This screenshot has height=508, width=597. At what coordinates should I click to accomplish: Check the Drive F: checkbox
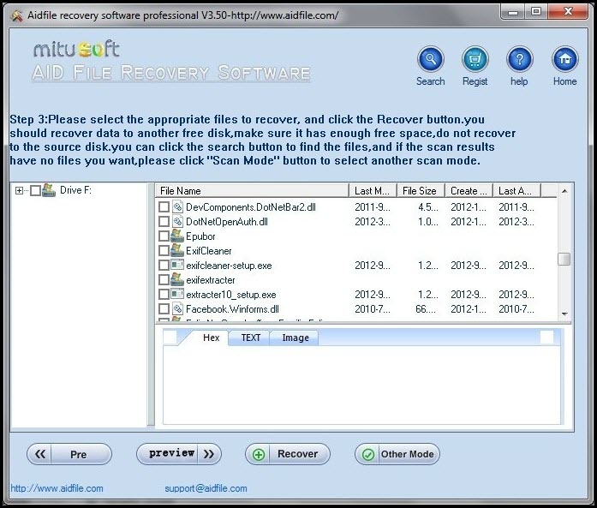35,190
